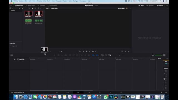Screen dimensions: 178x100
Task: Open Mixer panel options menu
Action: point(167,59)
